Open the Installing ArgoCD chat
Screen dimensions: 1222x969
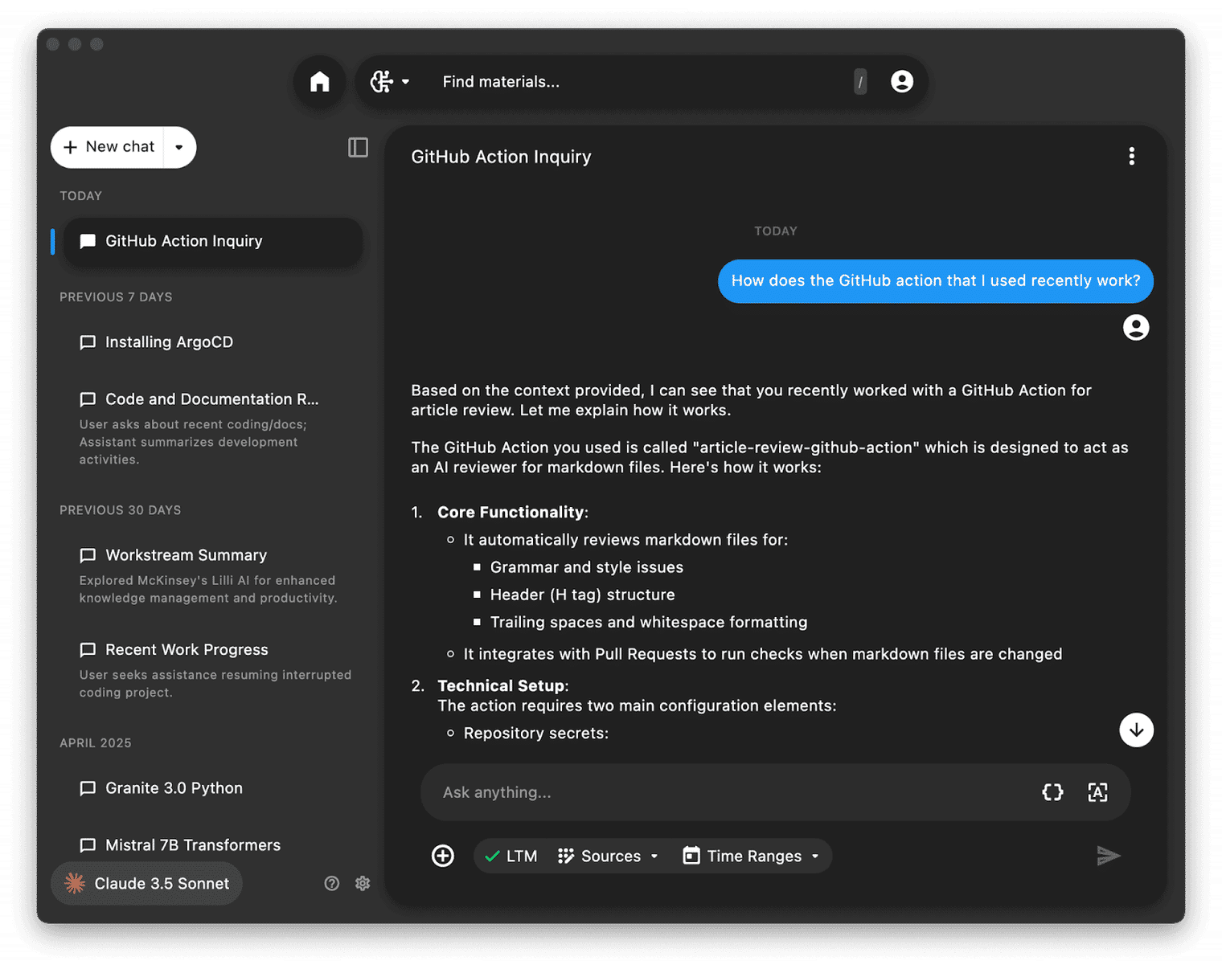tap(213, 342)
